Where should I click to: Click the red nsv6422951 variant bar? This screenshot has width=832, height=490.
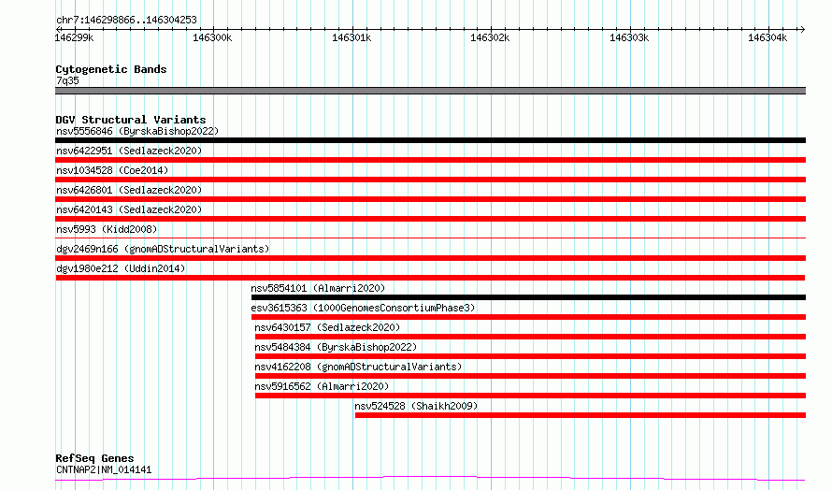[430, 160]
